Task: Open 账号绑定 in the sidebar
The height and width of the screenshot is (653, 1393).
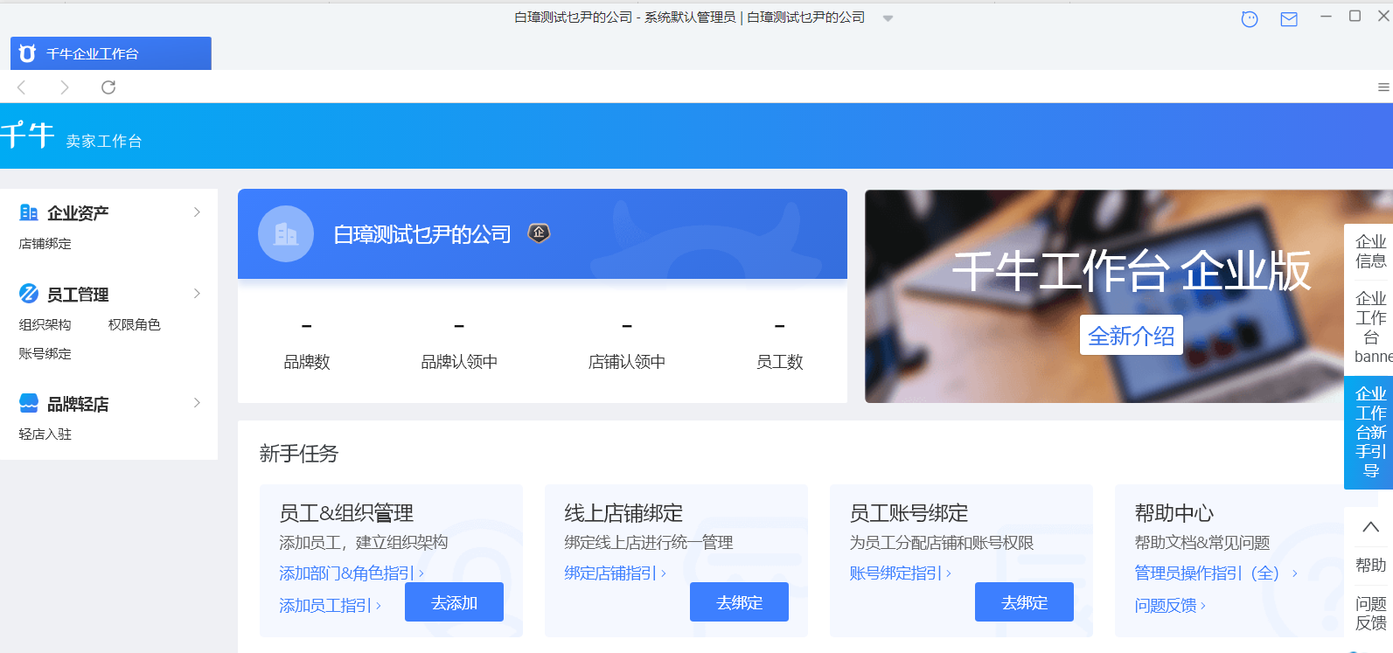Action: (x=45, y=354)
